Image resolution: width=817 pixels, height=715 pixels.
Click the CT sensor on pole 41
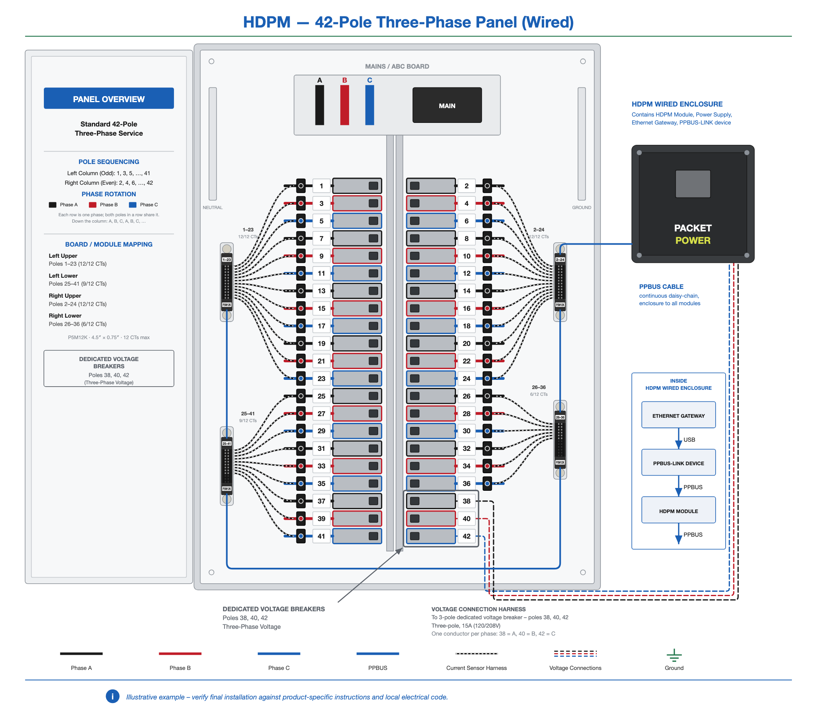[301, 536]
